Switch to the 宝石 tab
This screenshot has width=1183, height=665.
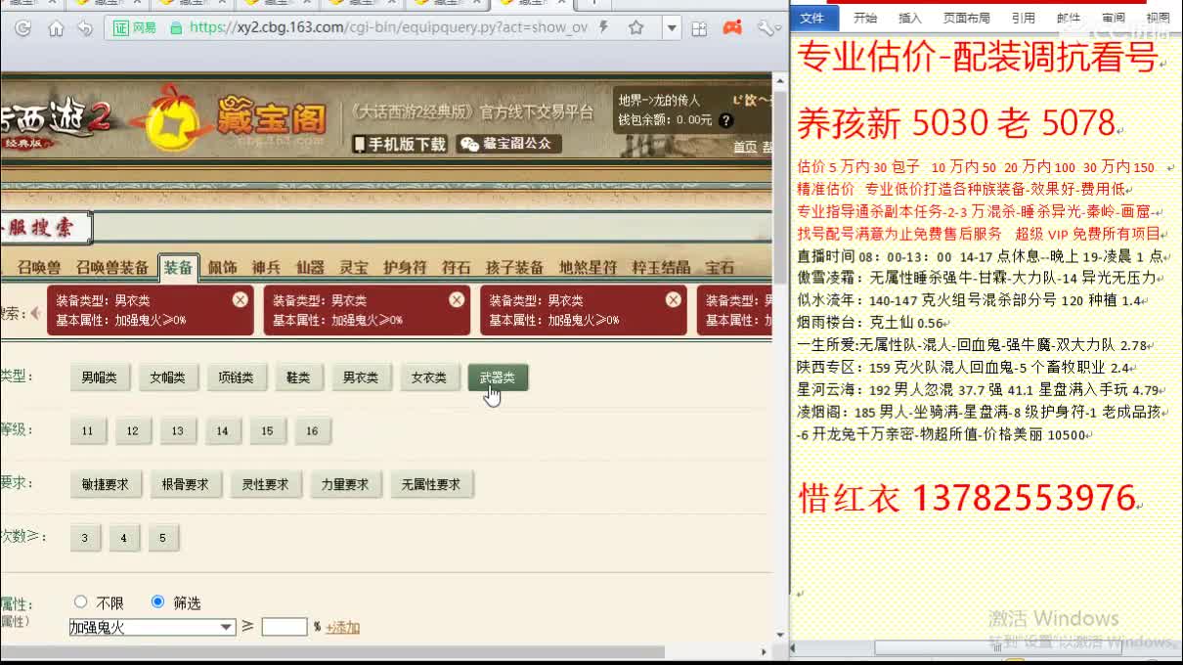(x=720, y=267)
